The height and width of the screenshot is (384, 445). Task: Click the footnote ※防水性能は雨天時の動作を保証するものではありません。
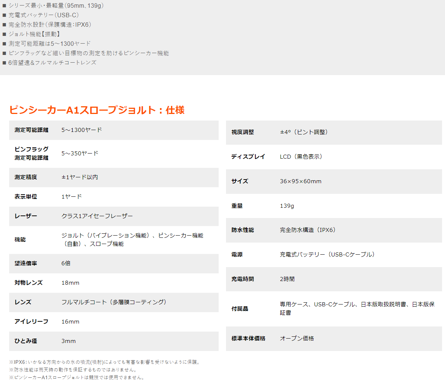[73, 370]
